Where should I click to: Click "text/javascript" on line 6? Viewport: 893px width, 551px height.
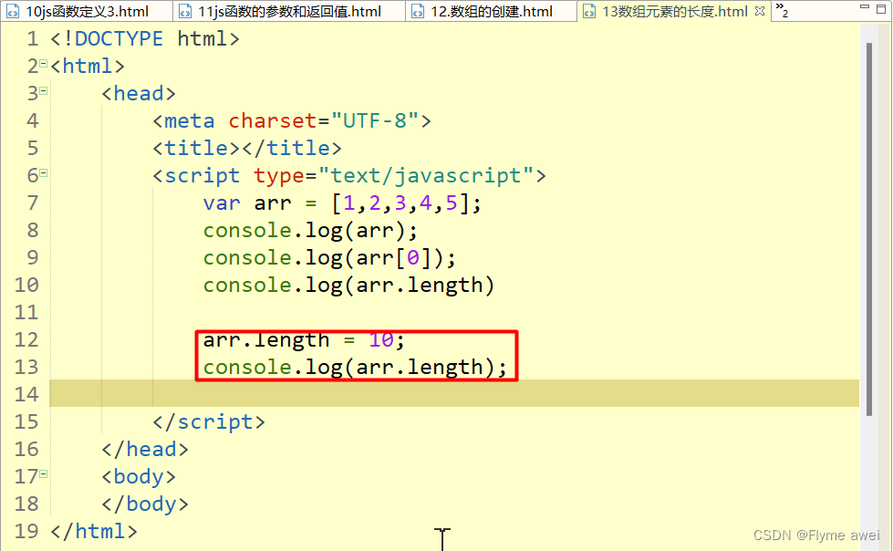[x=425, y=175]
